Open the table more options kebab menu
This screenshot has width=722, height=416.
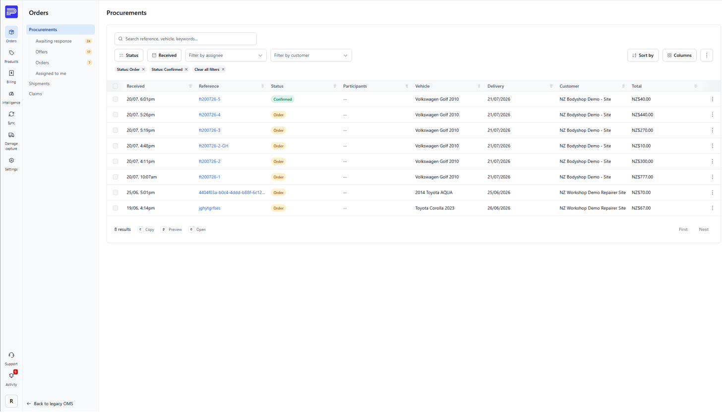click(707, 55)
